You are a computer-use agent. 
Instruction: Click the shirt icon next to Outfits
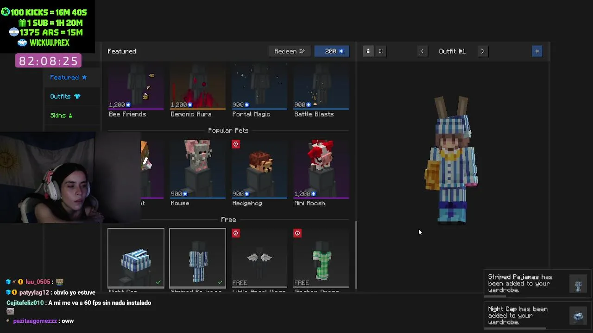pos(77,96)
